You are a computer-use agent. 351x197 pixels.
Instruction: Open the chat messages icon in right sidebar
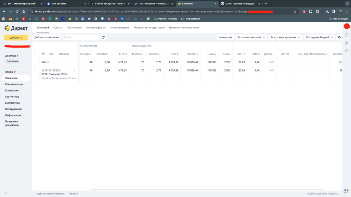coord(347,35)
